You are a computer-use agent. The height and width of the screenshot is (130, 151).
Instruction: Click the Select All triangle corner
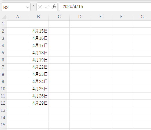point(4,17)
